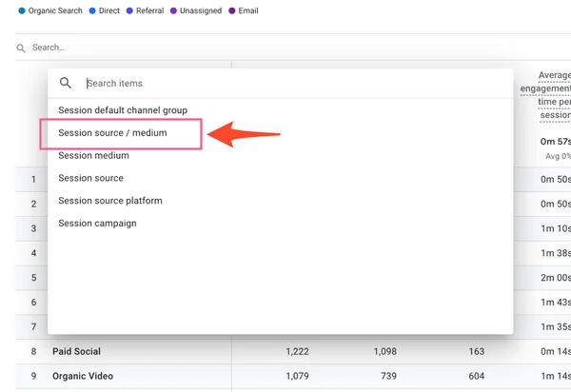Select the Session medium option
Viewport: 571px width, 392px height.
93,155
